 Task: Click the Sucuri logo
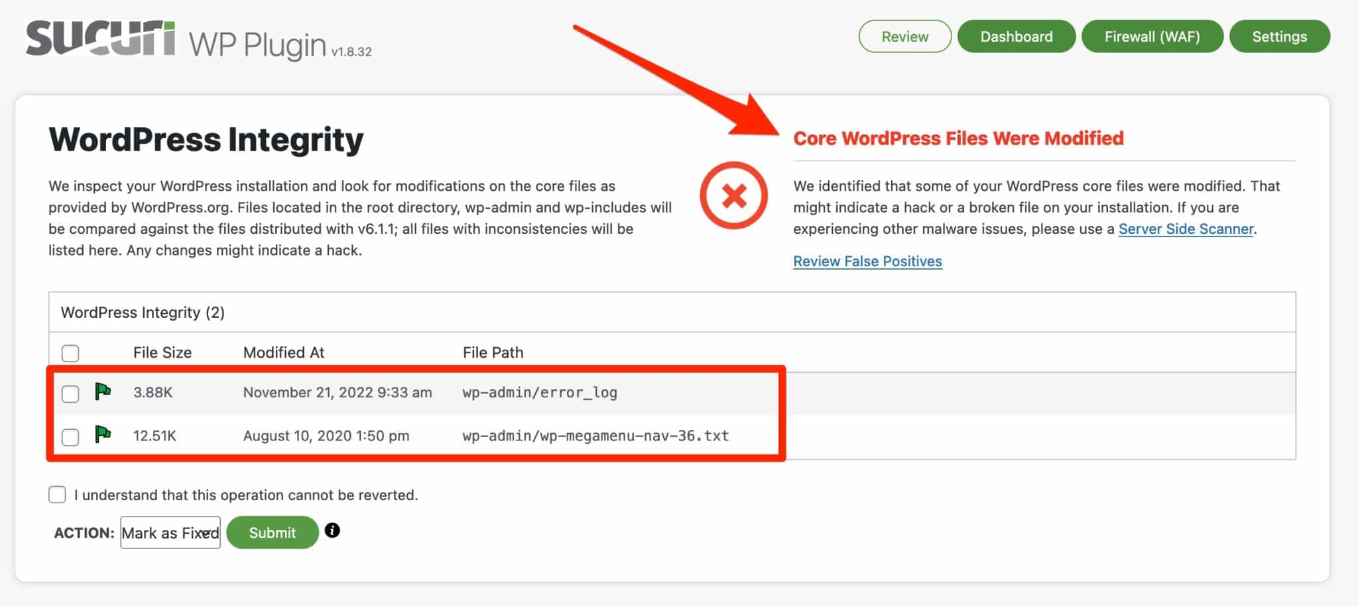pos(100,38)
